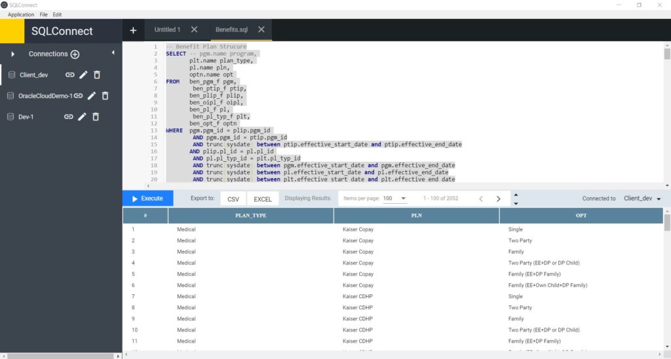
Task: Go to next results page
Action: 499,198
